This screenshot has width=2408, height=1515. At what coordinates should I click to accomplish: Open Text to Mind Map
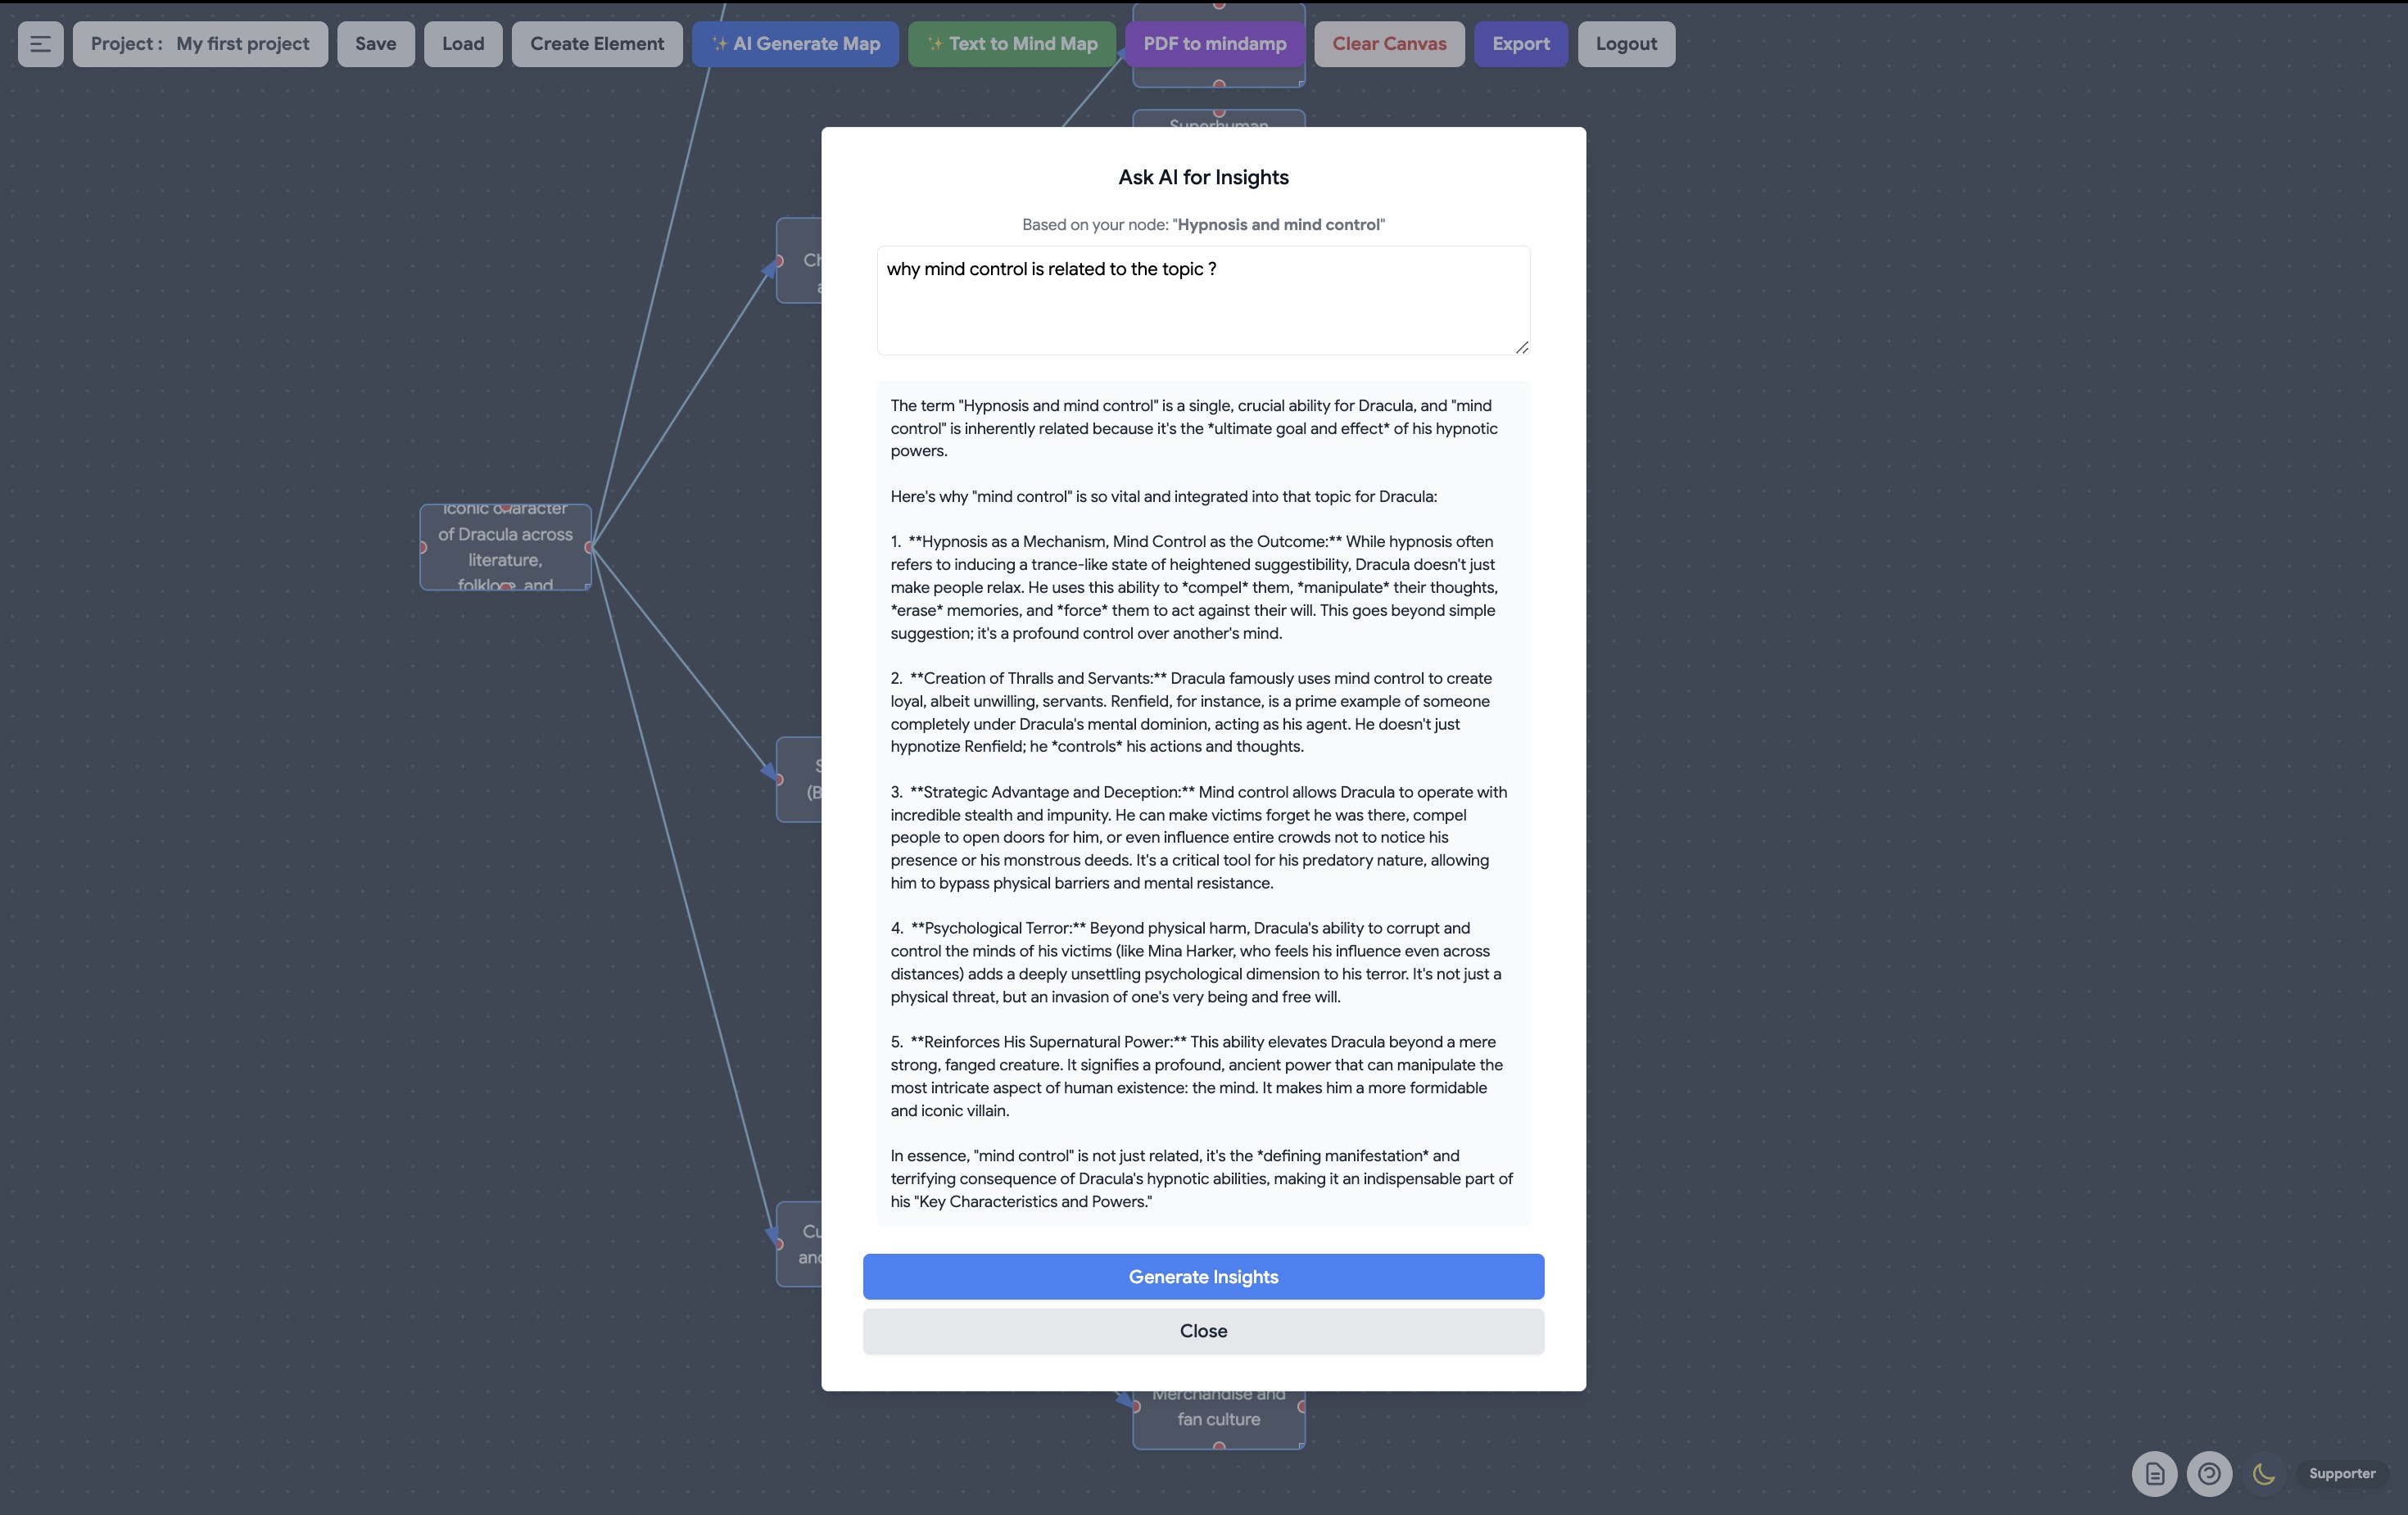(1012, 44)
